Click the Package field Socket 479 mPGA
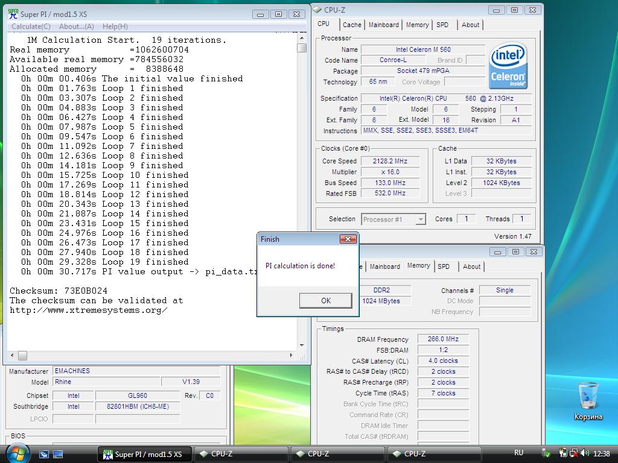The width and height of the screenshot is (618, 463). [423, 71]
